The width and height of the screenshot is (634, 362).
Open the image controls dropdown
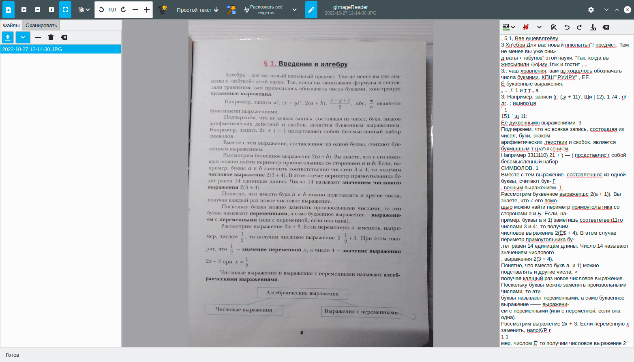pyautogui.click(x=84, y=10)
